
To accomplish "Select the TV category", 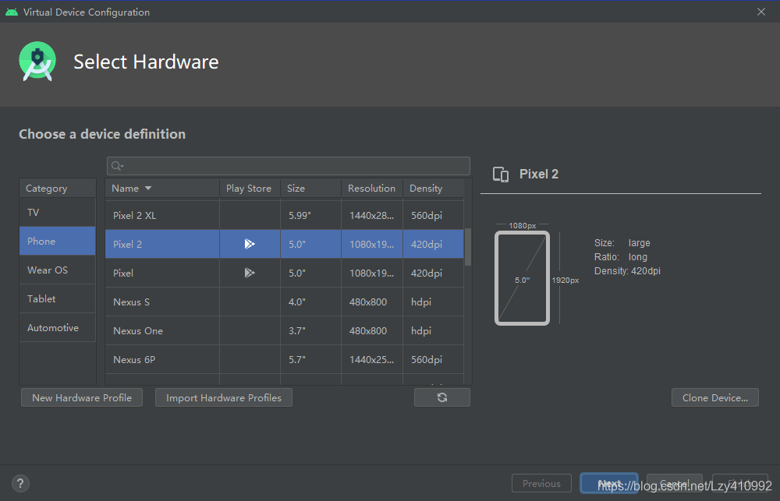I will coord(57,212).
